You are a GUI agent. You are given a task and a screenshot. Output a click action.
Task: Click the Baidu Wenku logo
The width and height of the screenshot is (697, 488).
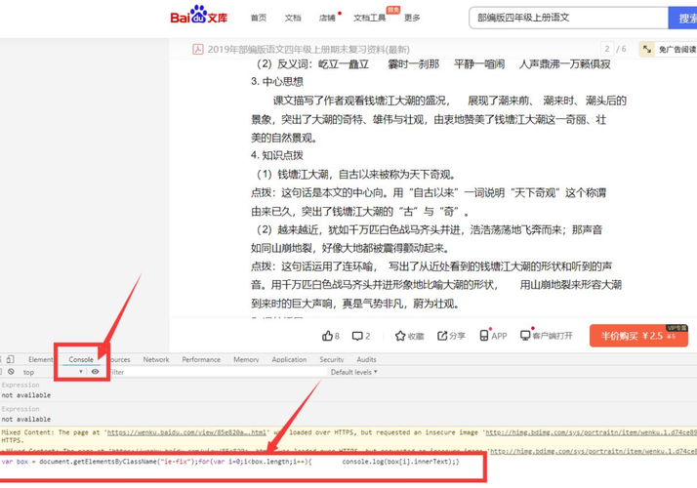(202, 17)
